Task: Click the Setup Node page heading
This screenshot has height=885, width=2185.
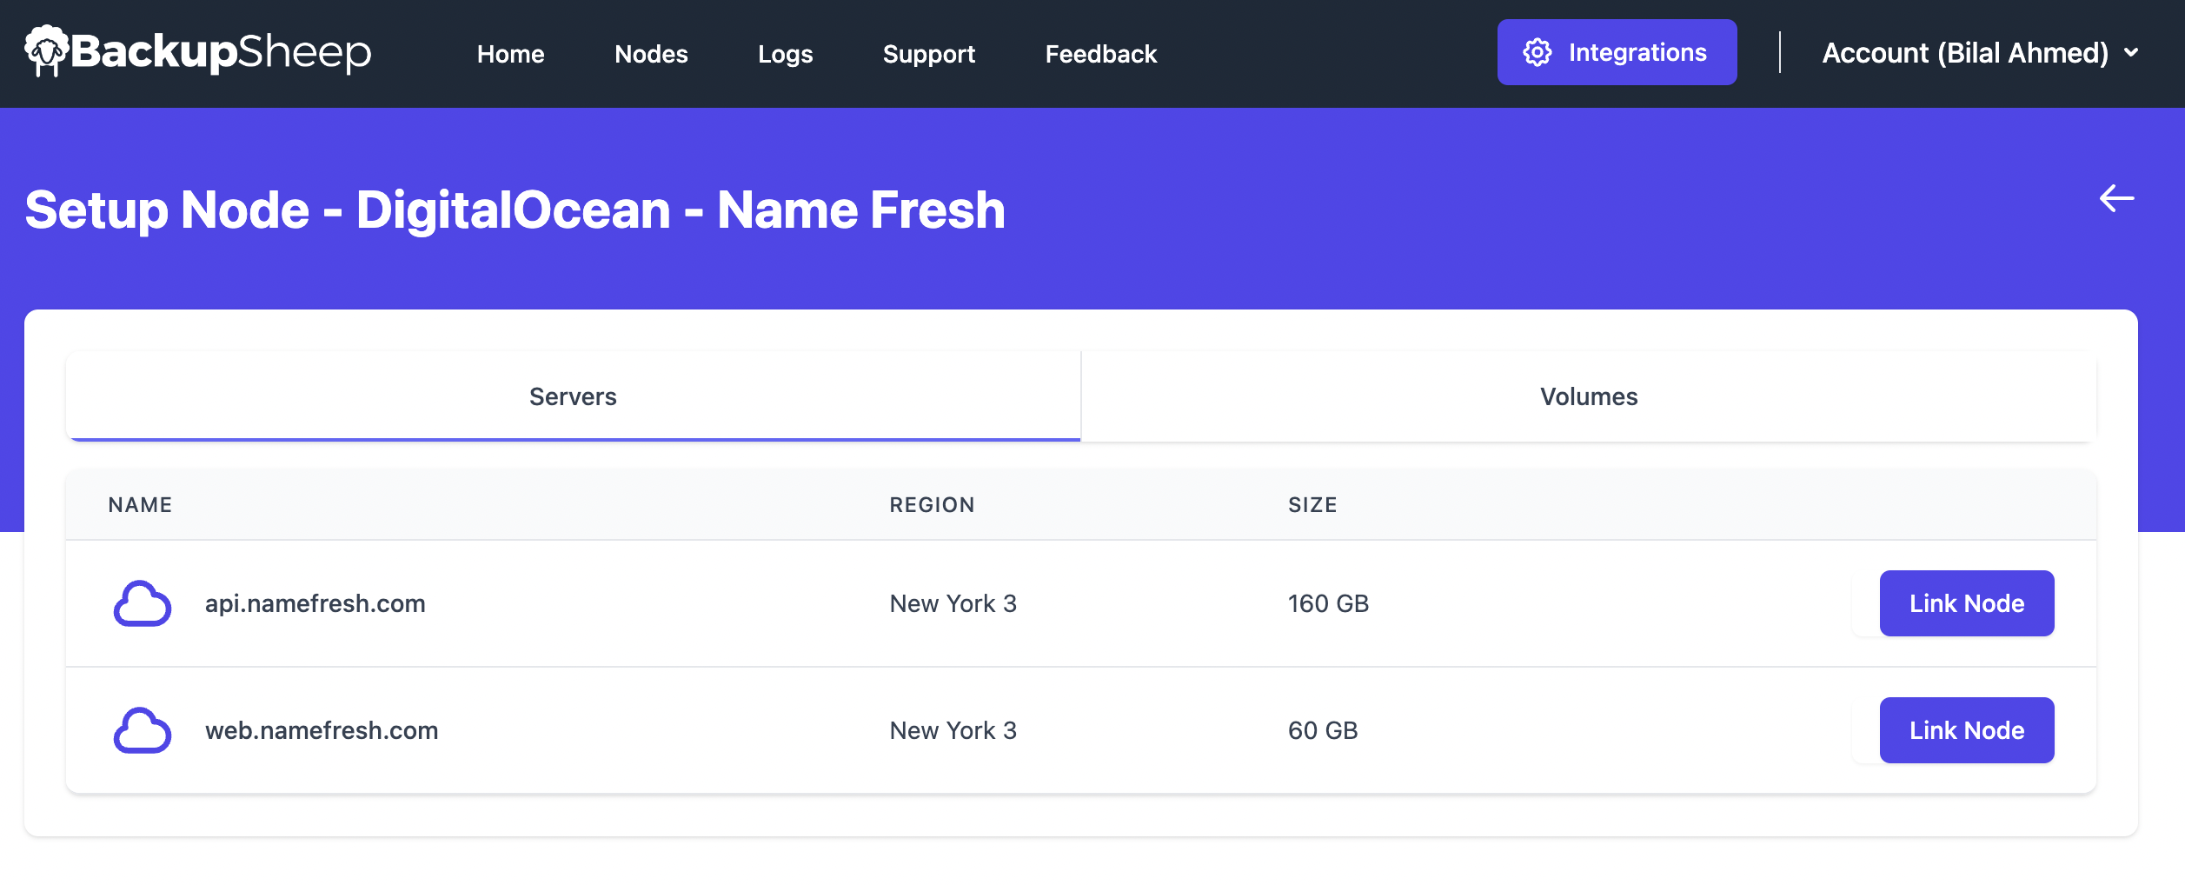Action: click(515, 210)
